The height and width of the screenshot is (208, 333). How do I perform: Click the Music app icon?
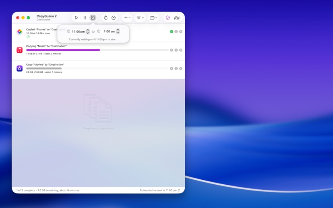(20, 50)
